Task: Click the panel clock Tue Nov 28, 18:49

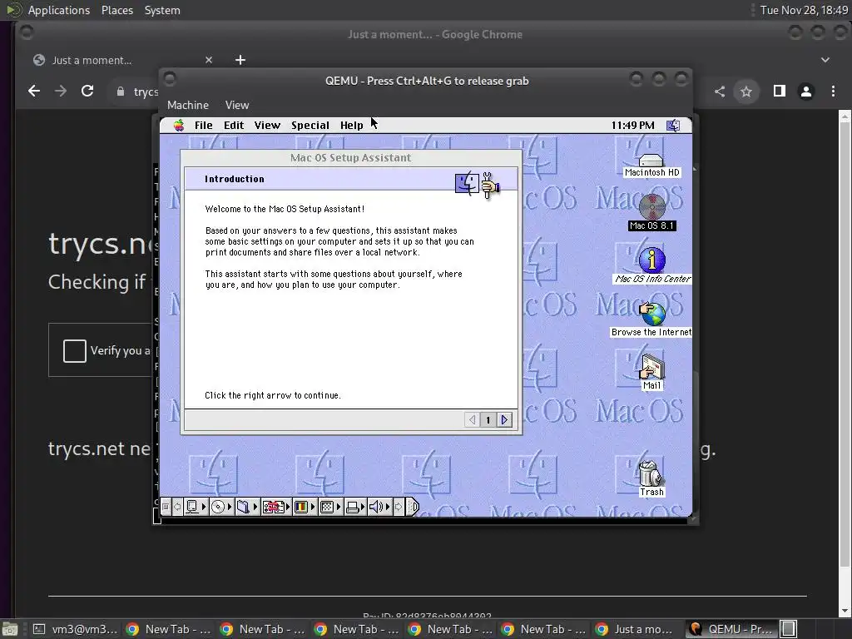Action: point(804,10)
